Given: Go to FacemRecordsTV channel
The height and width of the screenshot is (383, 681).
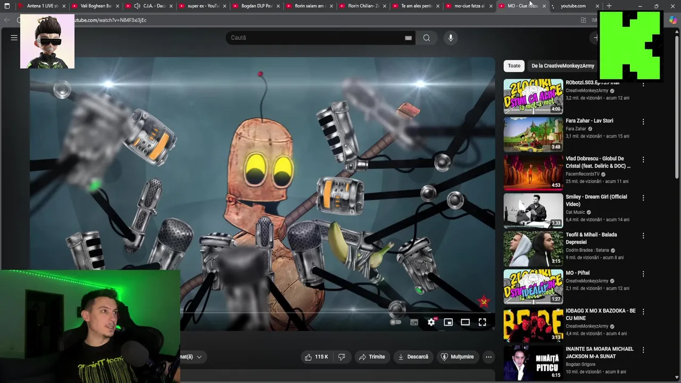Looking at the screenshot, I should (x=583, y=174).
